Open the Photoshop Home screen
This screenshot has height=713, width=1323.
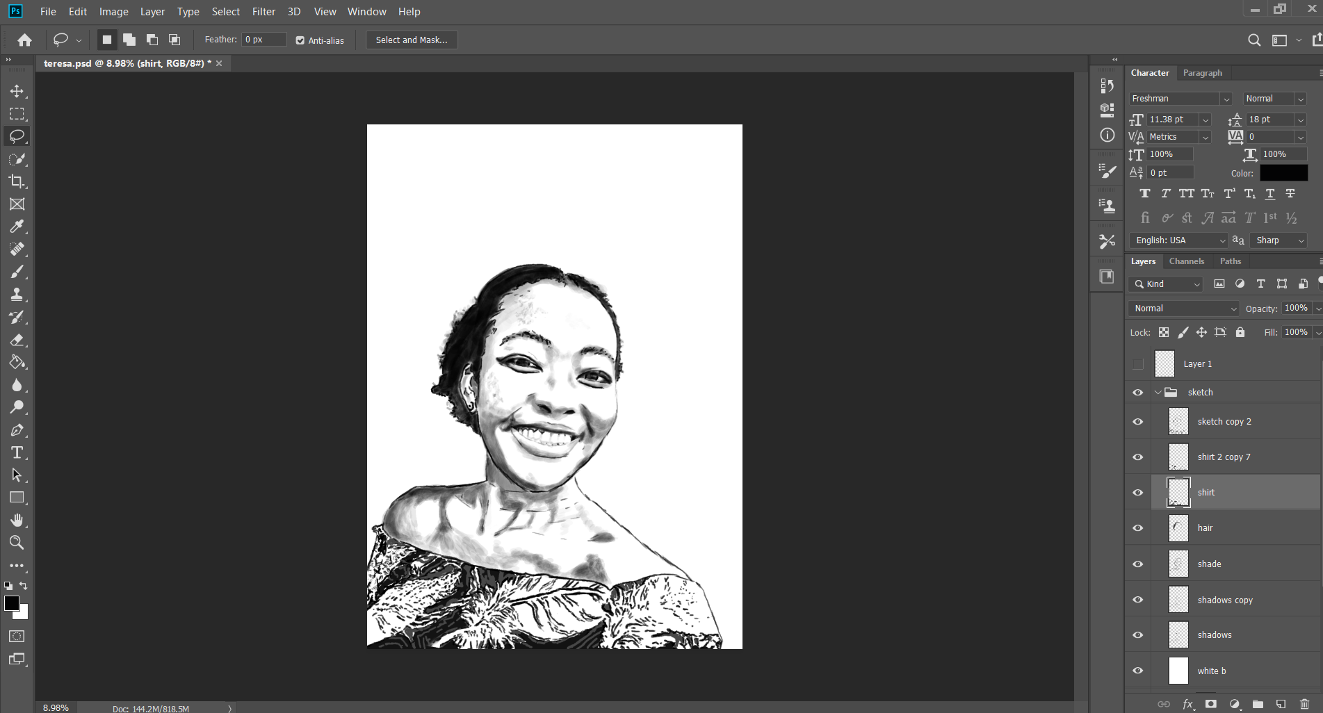point(24,40)
